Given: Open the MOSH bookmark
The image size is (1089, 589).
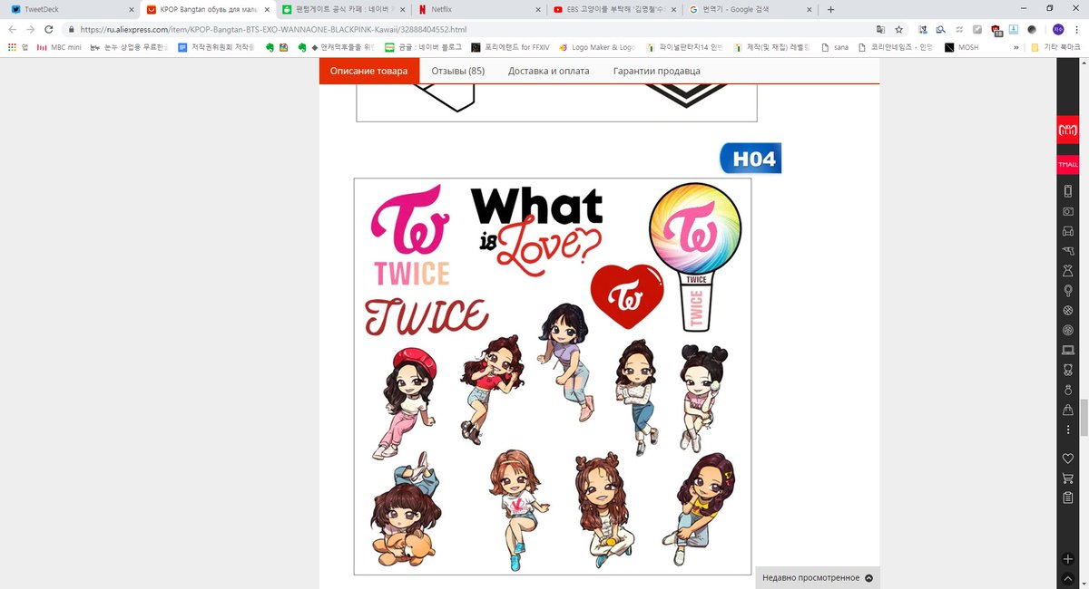Looking at the screenshot, I should [x=962, y=47].
